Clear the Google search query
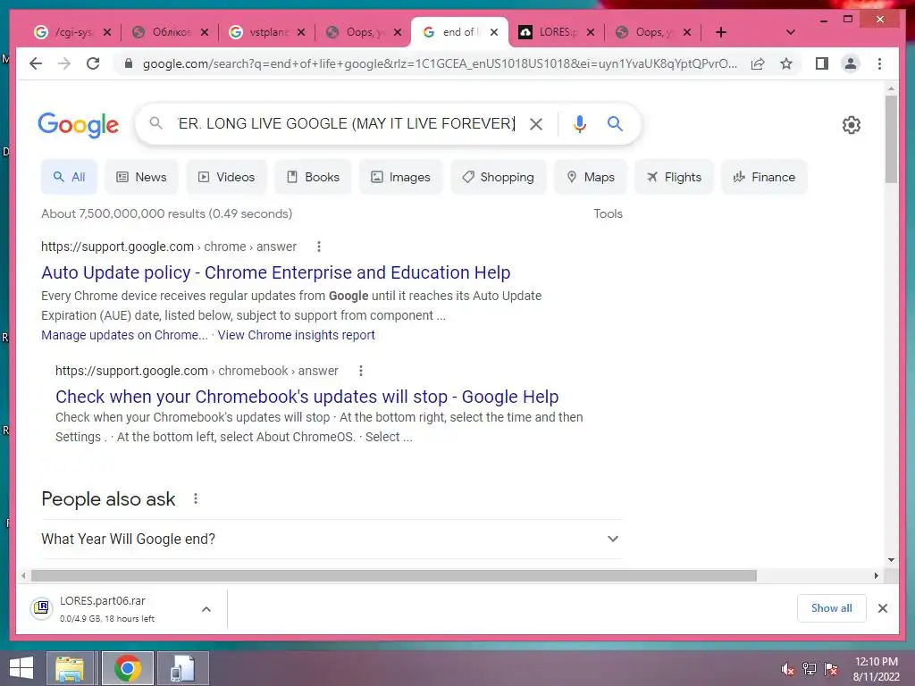Viewport: 915px width, 686px height. pos(536,123)
